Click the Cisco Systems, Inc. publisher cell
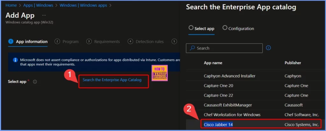The height and width of the screenshot is (131, 326). 302,125
